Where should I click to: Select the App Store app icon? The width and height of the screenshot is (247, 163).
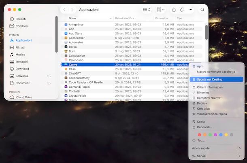66,33
